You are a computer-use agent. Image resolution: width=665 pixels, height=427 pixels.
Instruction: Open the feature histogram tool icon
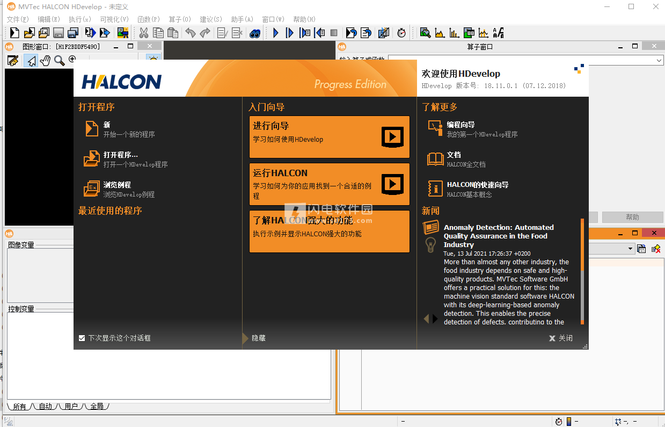pos(454,33)
